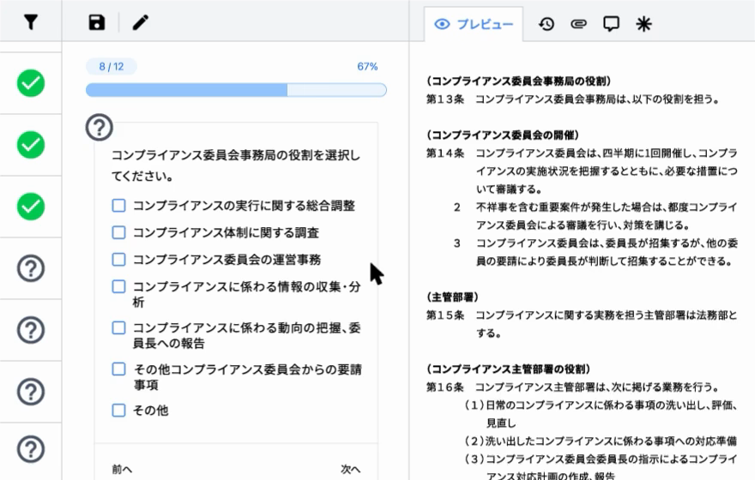Click the filter funnel icon
Viewport: 755px width, 480px height.
(31, 22)
